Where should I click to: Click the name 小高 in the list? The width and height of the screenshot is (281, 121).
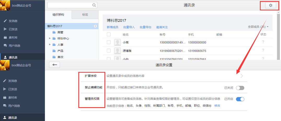[x=126, y=43]
